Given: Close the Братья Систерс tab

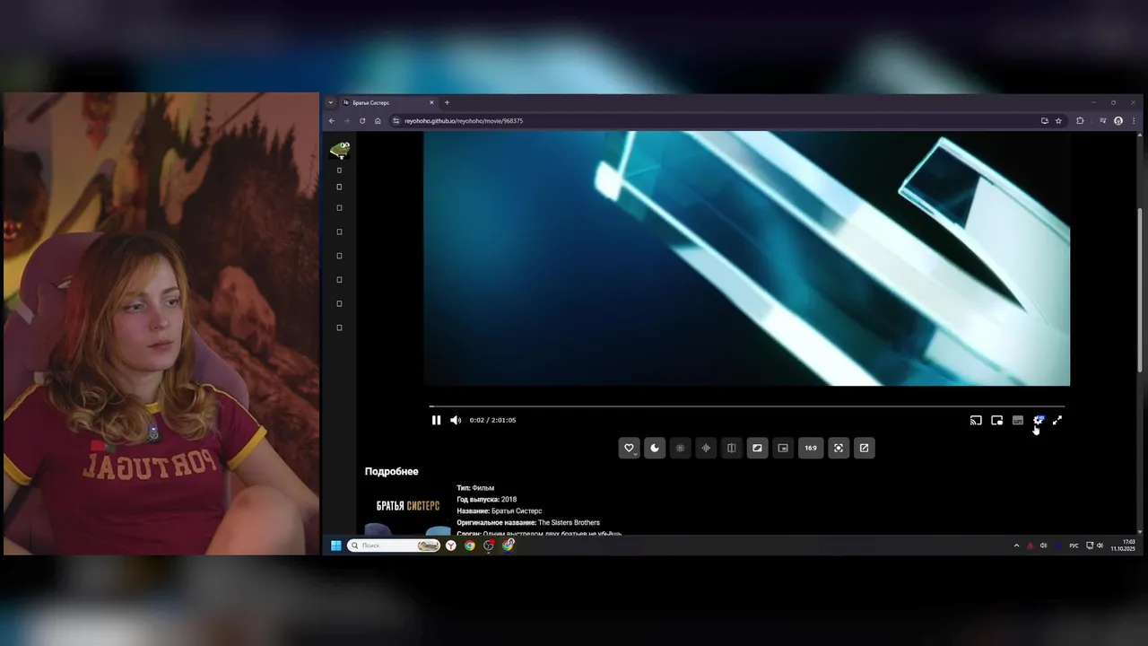Looking at the screenshot, I should pos(431,102).
